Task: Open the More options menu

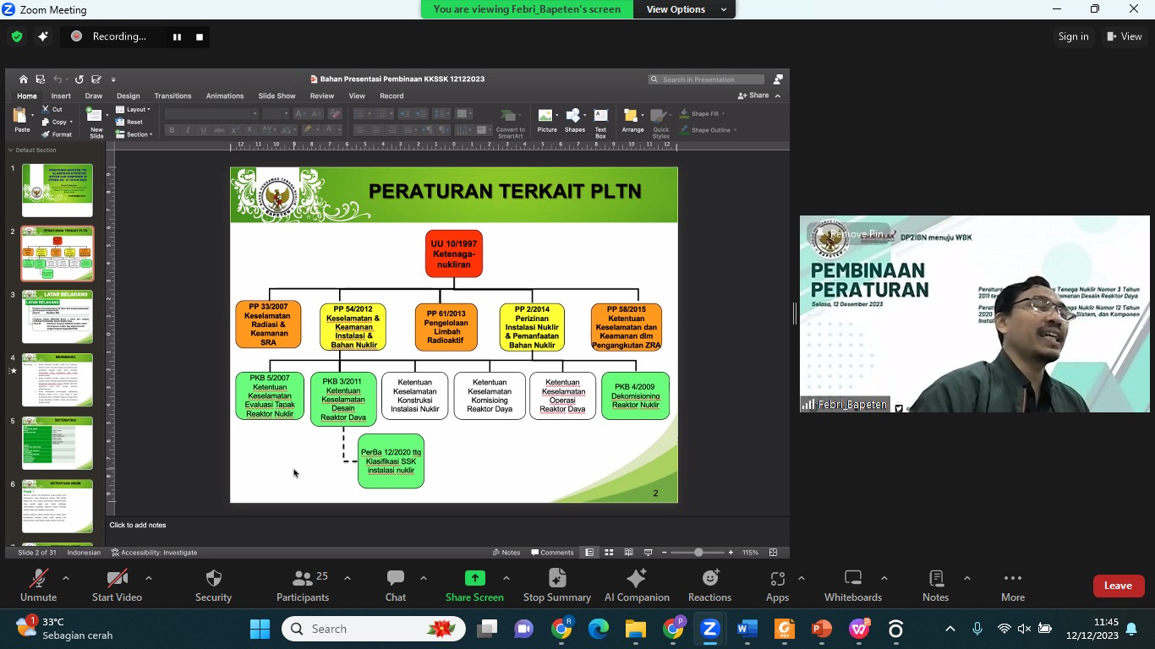Action: tap(1013, 586)
